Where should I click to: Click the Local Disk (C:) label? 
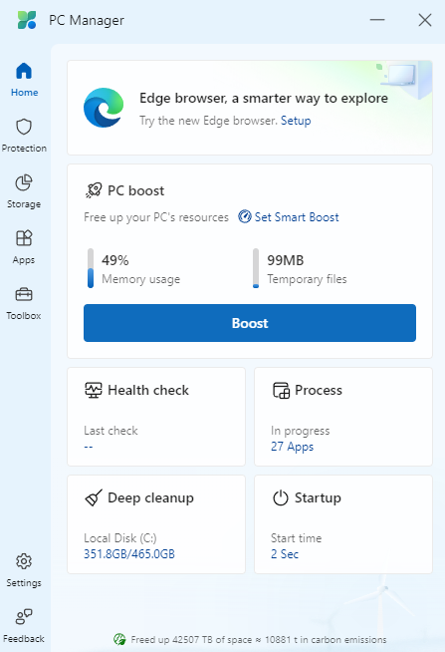coord(120,538)
